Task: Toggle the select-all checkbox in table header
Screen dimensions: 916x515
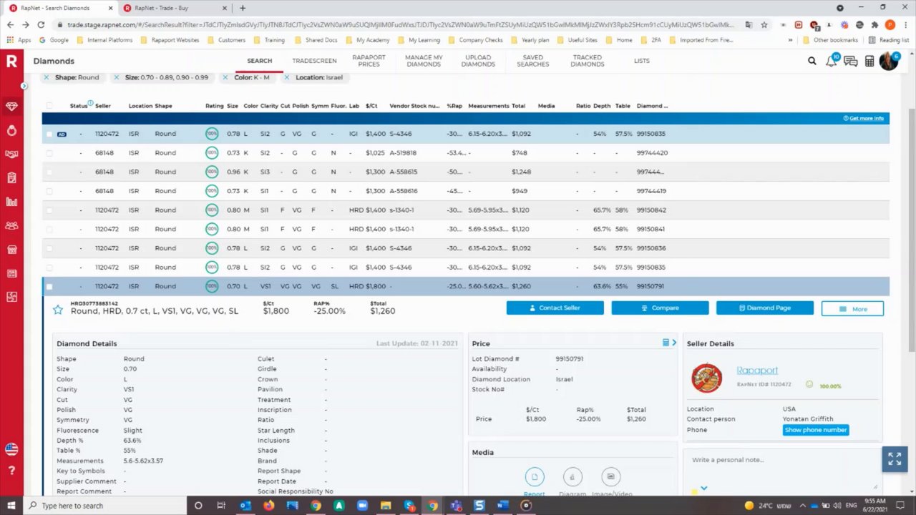Action: tap(49, 106)
